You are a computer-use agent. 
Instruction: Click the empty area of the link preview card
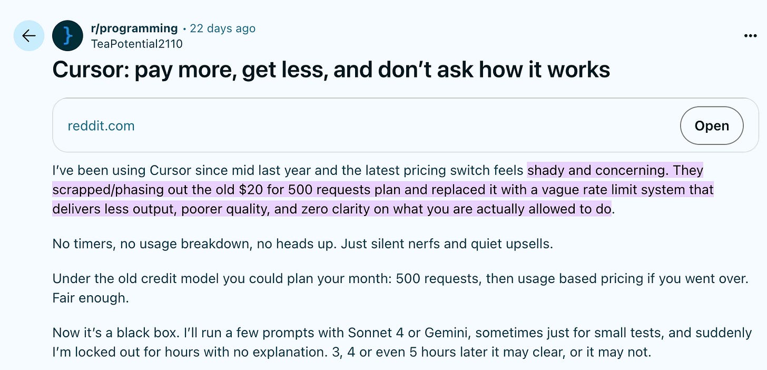click(406, 125)
